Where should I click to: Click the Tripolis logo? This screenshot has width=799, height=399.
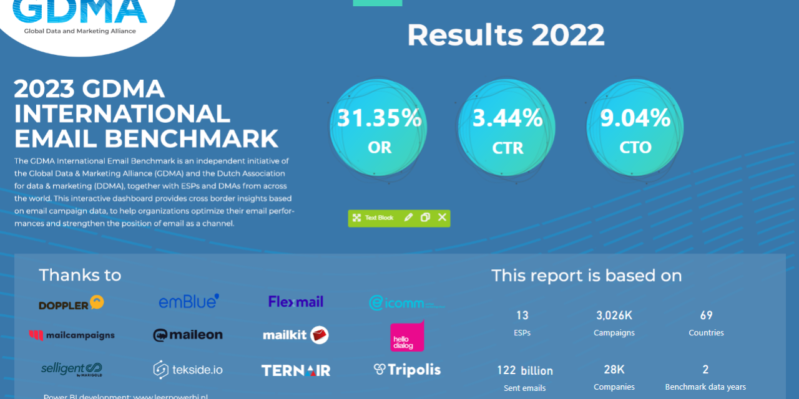point(407,370)
